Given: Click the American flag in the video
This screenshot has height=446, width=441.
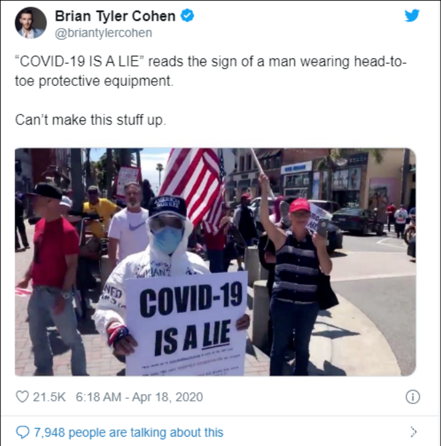Looking at the screenshot, I should click(194, 185).
